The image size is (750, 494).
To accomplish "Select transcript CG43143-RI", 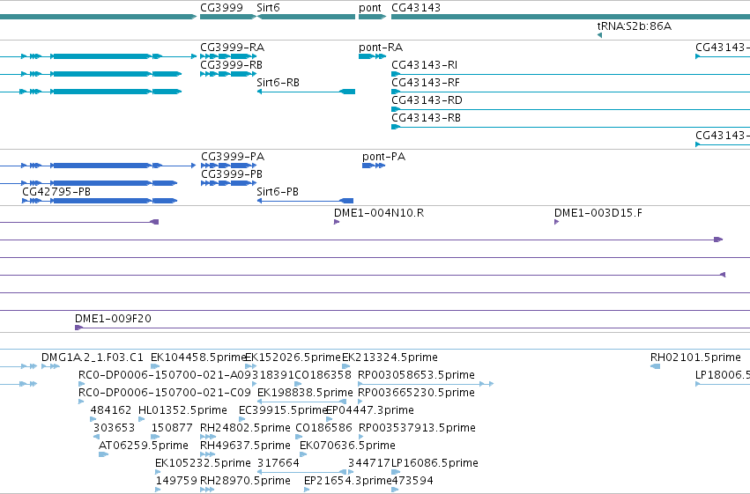I will (x=570, y=74).
